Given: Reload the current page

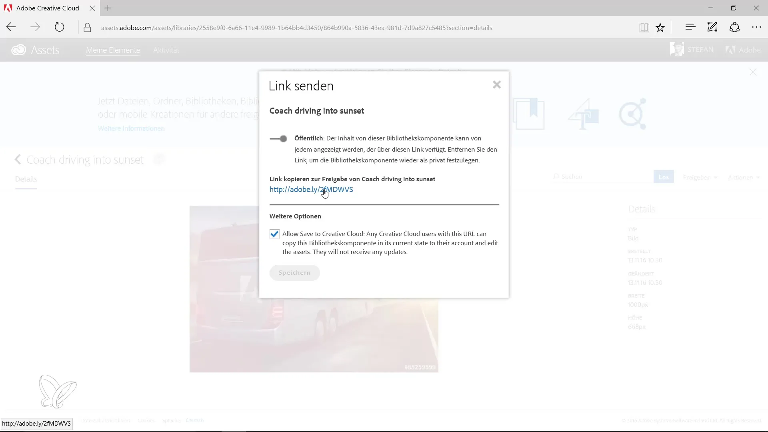Looking at the screenshot, I should pos(59,27).
